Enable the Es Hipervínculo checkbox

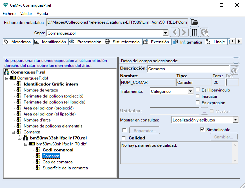[x=198, y=90]
